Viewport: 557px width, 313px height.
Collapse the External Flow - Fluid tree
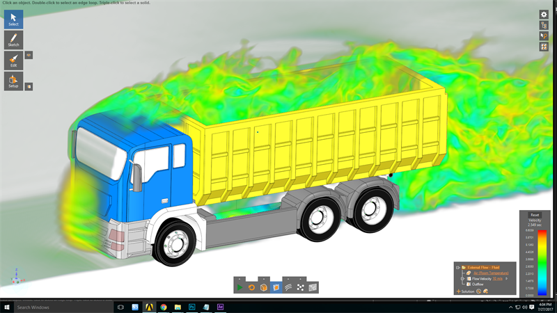pyautogui.click(x=458, y=267)
